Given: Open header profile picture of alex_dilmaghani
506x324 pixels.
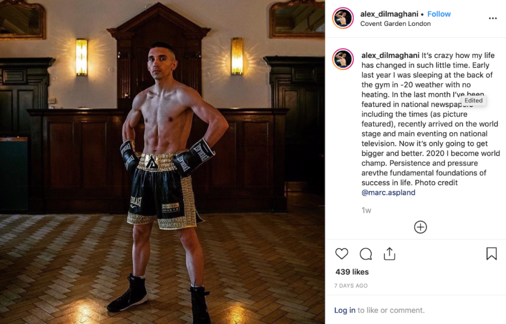Looking at the screenshot, I should tap(343, 18).
